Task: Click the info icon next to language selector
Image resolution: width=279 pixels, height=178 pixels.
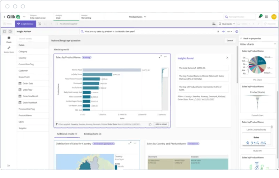Action: tap(237, 32)
